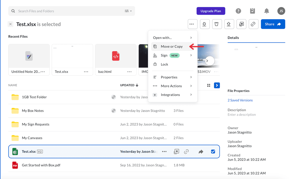The image size is (293, 179).
Task: Open the JS account avatar menu
Action: [x=281, y=11]
